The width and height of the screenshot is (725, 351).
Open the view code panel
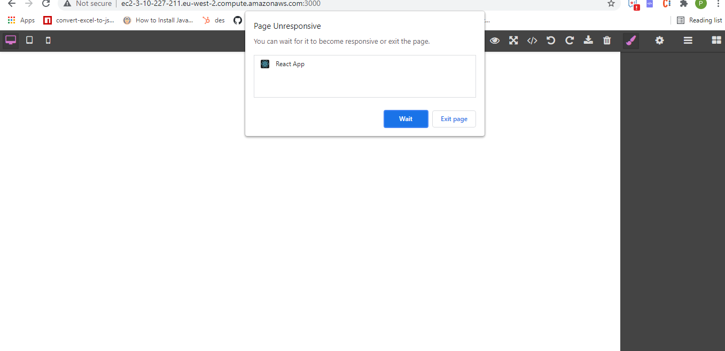(x=532, y=41)
